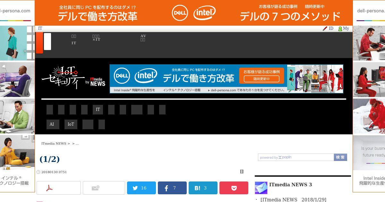The image size is (385, 202).
Task: Save article to Pocket
Action: tap(234, 188)
